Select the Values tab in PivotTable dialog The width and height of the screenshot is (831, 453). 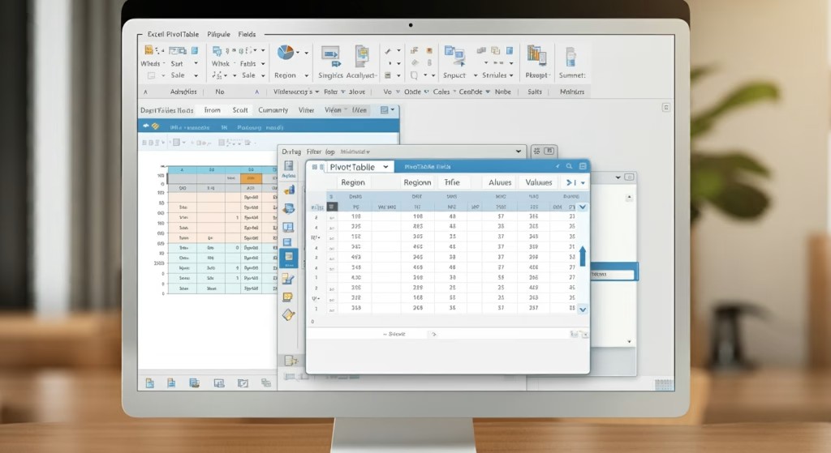coord(538,183)
